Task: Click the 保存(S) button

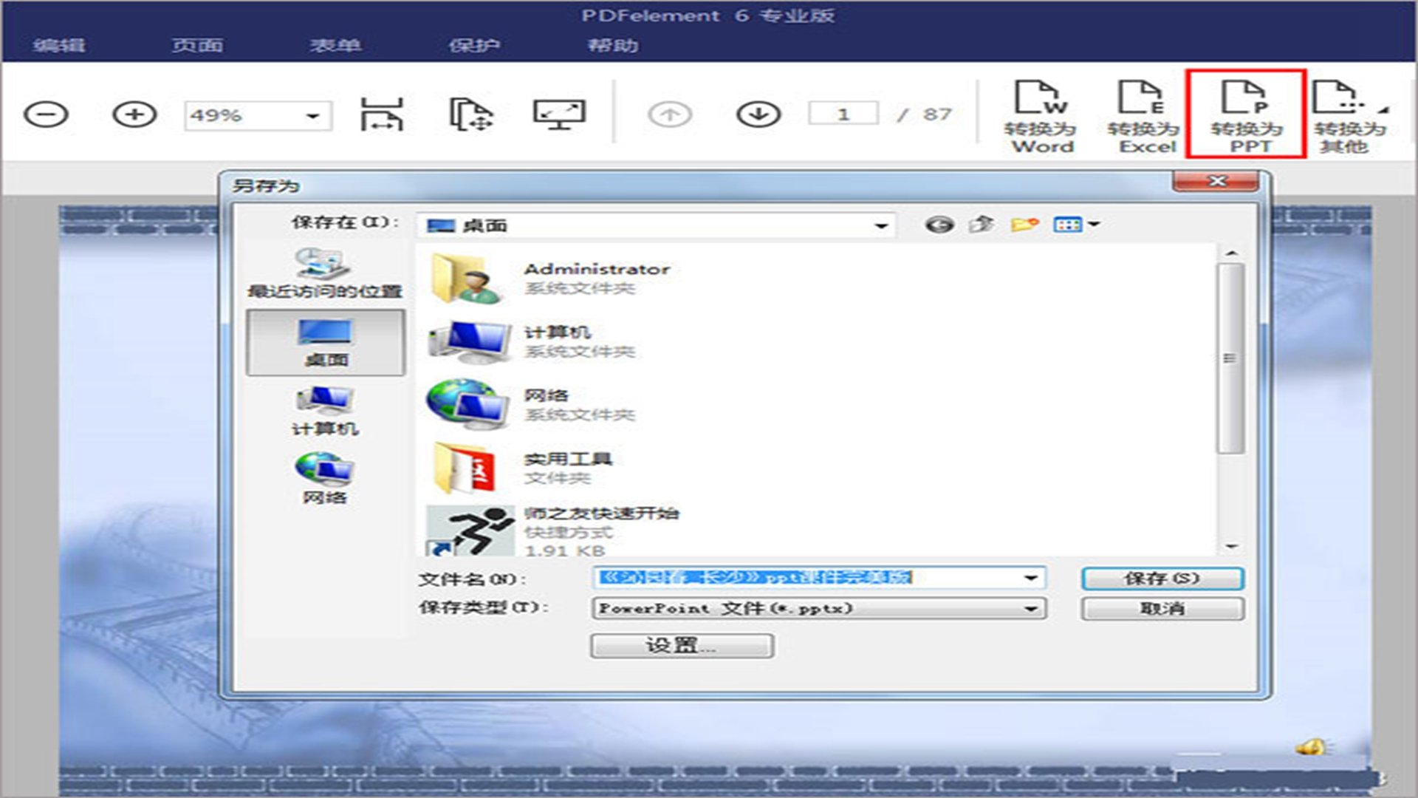Action: click(1162, 578)
